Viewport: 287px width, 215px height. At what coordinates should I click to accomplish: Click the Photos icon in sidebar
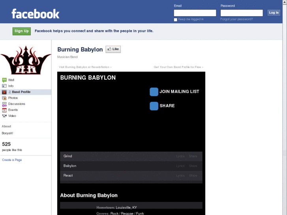[x=4, y=98]
